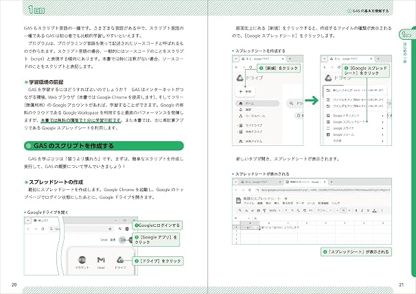Open the ツール menu in Sheets
Image resolution: width=416 pixels, height=294 pixels.
(311, 203)
